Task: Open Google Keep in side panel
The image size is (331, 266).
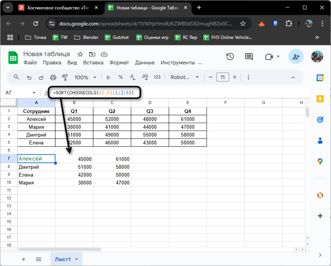Action: (x=320, y=99)
